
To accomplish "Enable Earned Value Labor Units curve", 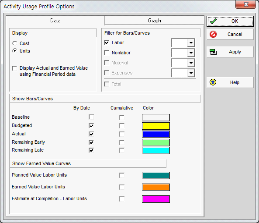I will tap(122, 187).
